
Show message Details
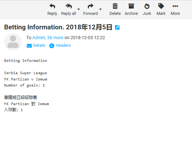(x=36, y=45)
